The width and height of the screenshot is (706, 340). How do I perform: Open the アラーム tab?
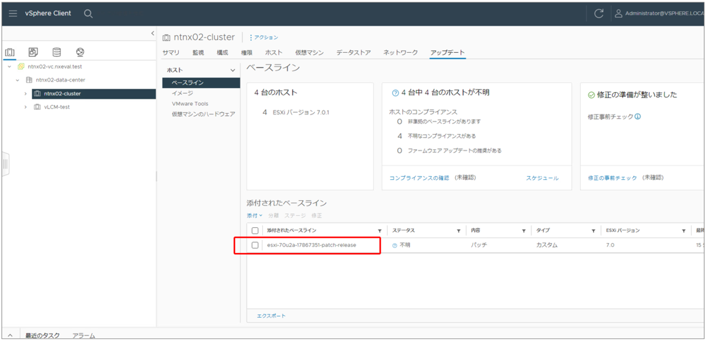[84, 335]
